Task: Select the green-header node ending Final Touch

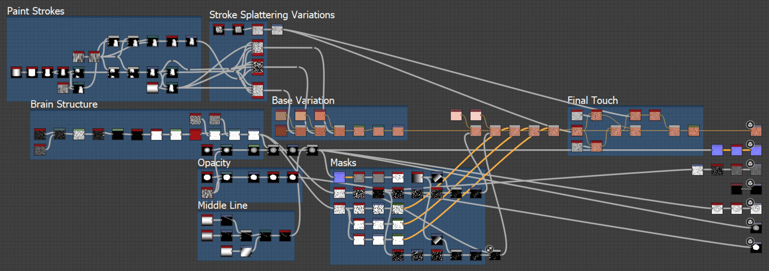Action: tap(693, 130)
